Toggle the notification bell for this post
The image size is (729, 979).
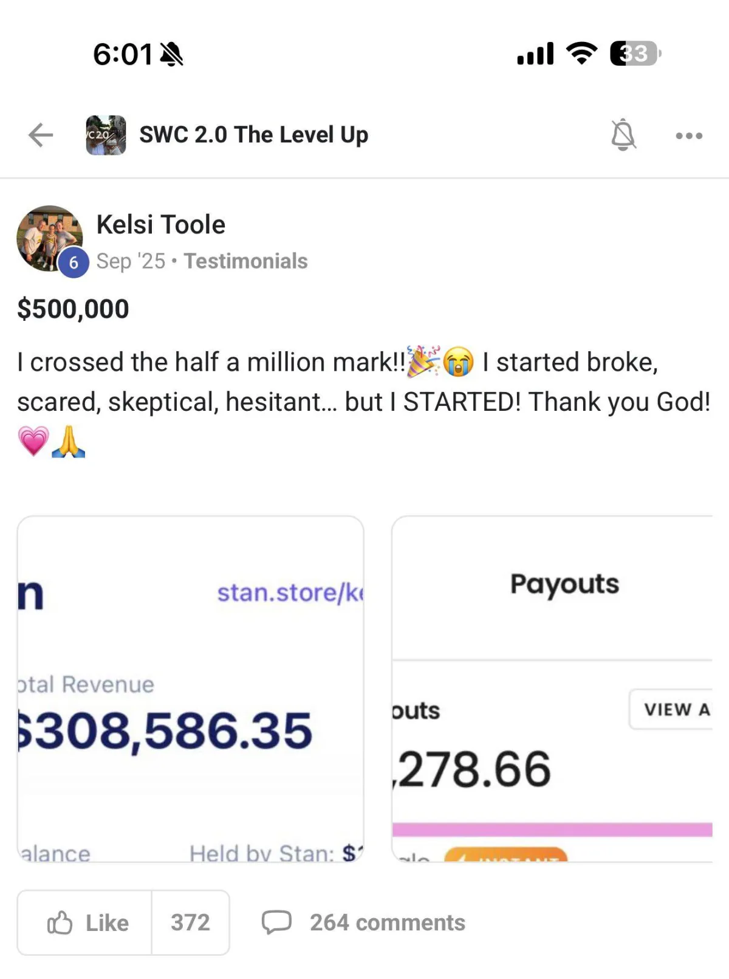623,135
